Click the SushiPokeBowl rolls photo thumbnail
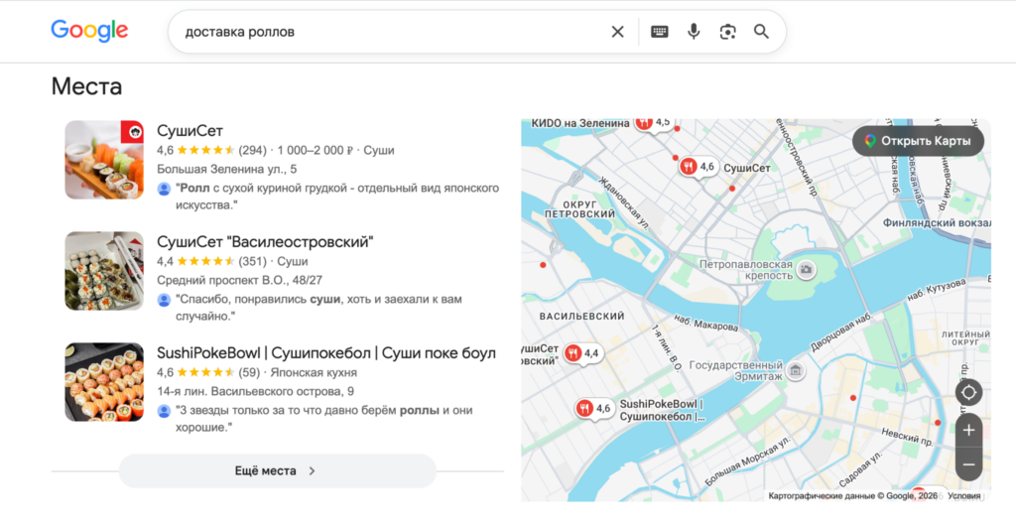 (x=104, y=382)
